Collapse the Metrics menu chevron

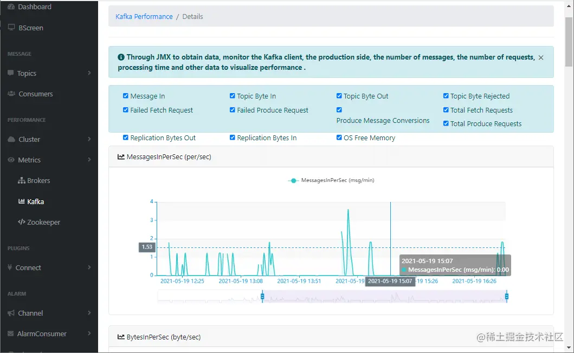(89, 160)
